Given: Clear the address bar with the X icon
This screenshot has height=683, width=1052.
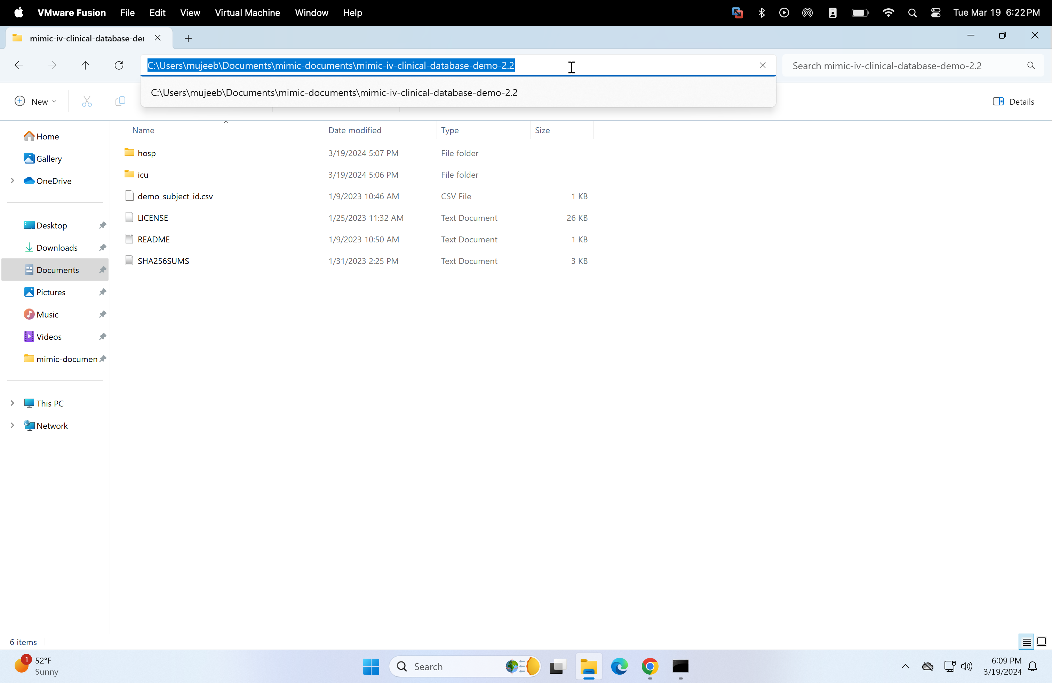Looking at the screenshot, I should tap(763, 65).
